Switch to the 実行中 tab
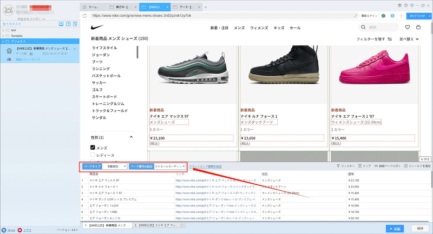The image size is (433, 234). click(123, 7)
